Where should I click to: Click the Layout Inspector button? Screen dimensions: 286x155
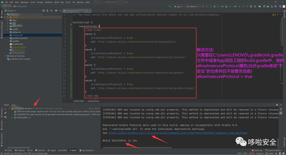[273, 151]
